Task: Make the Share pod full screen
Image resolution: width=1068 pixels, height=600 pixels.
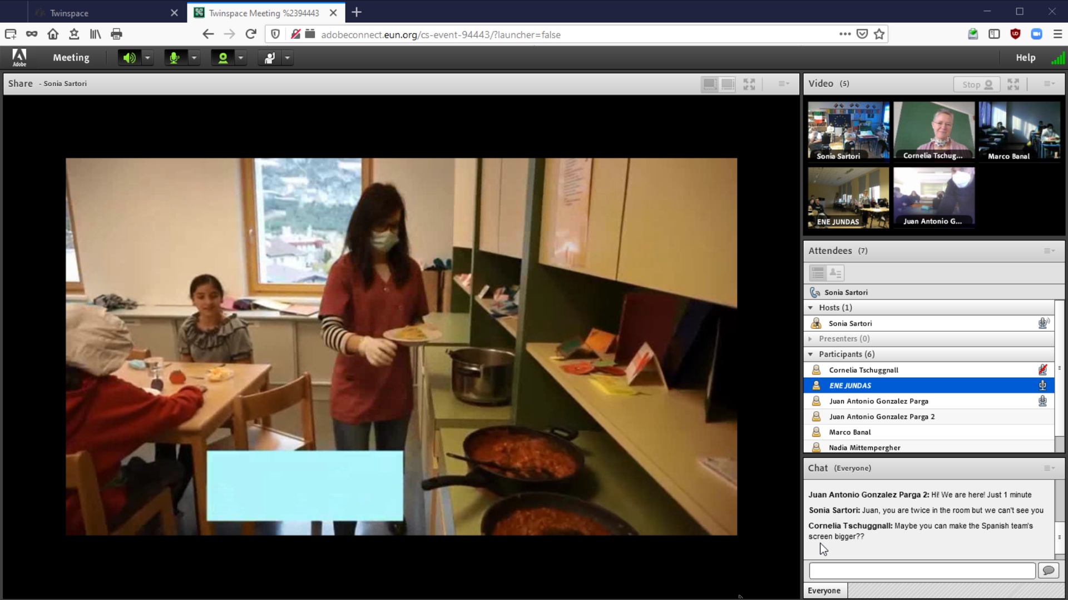Action: (749, 84)
